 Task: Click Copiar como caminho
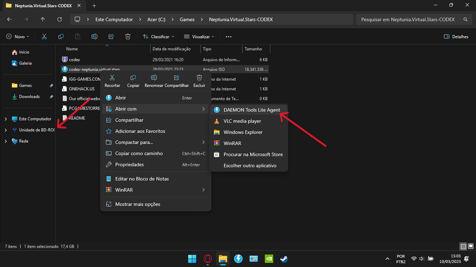(x=156, y=153)
